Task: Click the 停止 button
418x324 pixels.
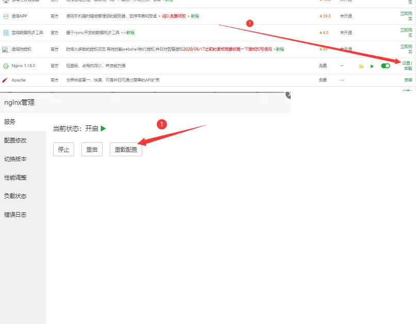Action: (63, 150)
